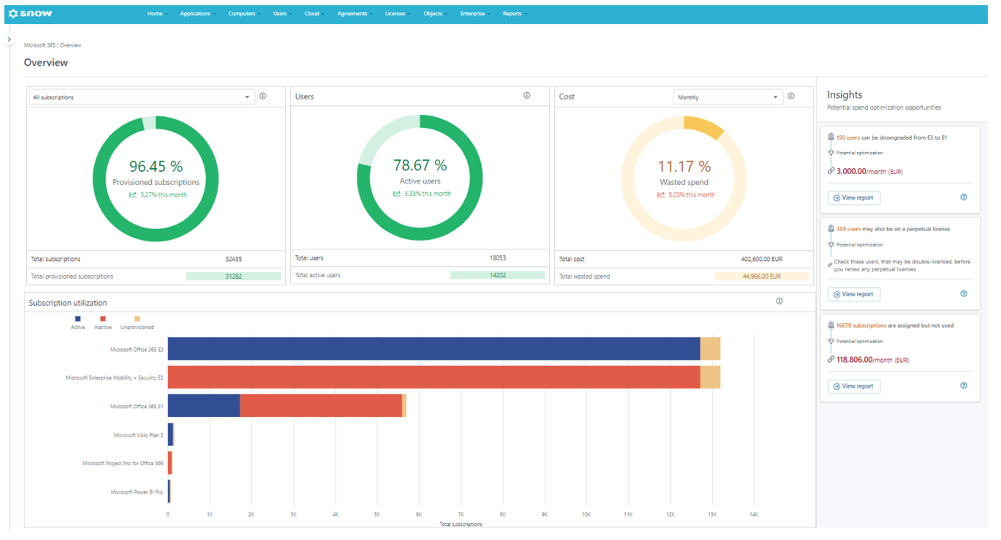The image size is (1001, 540).
Task: Click the Total subscriptions value 32435
Action: coord(234,259)
